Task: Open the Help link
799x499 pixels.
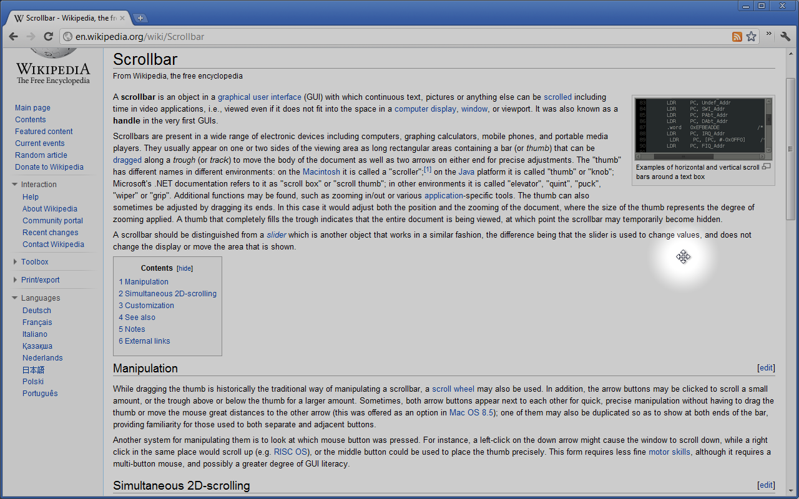Action: click(x=31, y=197)
